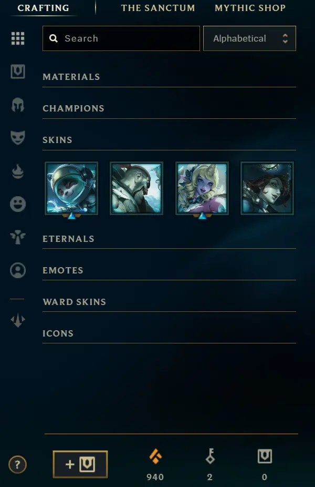The image size is (315, 487).
Task: Filter loot by chests icon
Action: coord(18,72)
